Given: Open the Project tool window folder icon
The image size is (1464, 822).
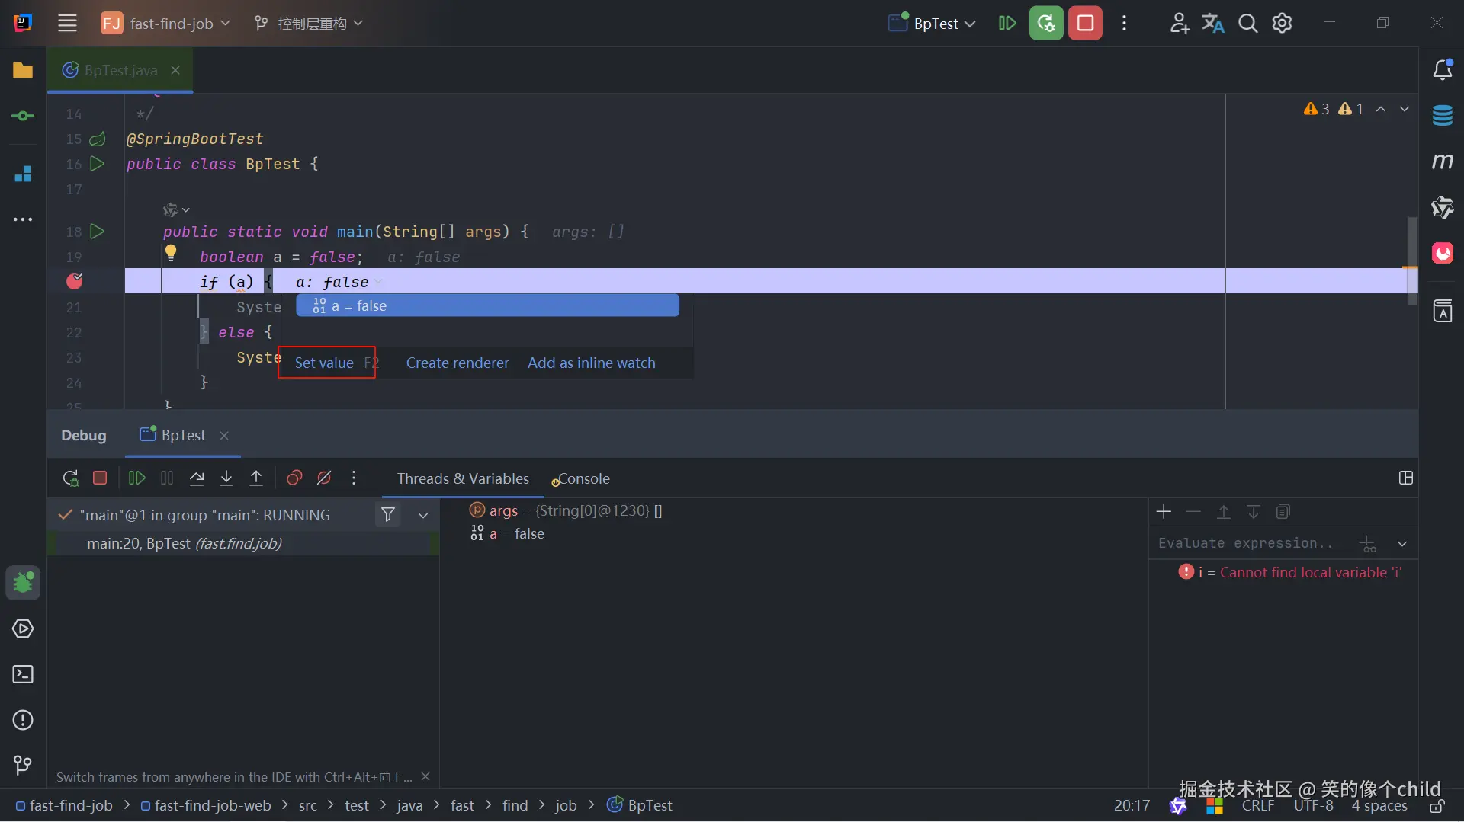Looking at the screenshot, I should (23, 70).
